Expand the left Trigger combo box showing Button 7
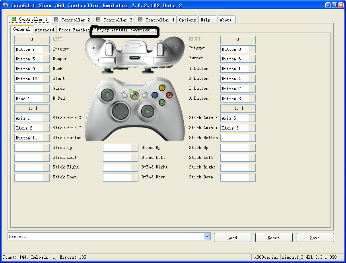 32,49
